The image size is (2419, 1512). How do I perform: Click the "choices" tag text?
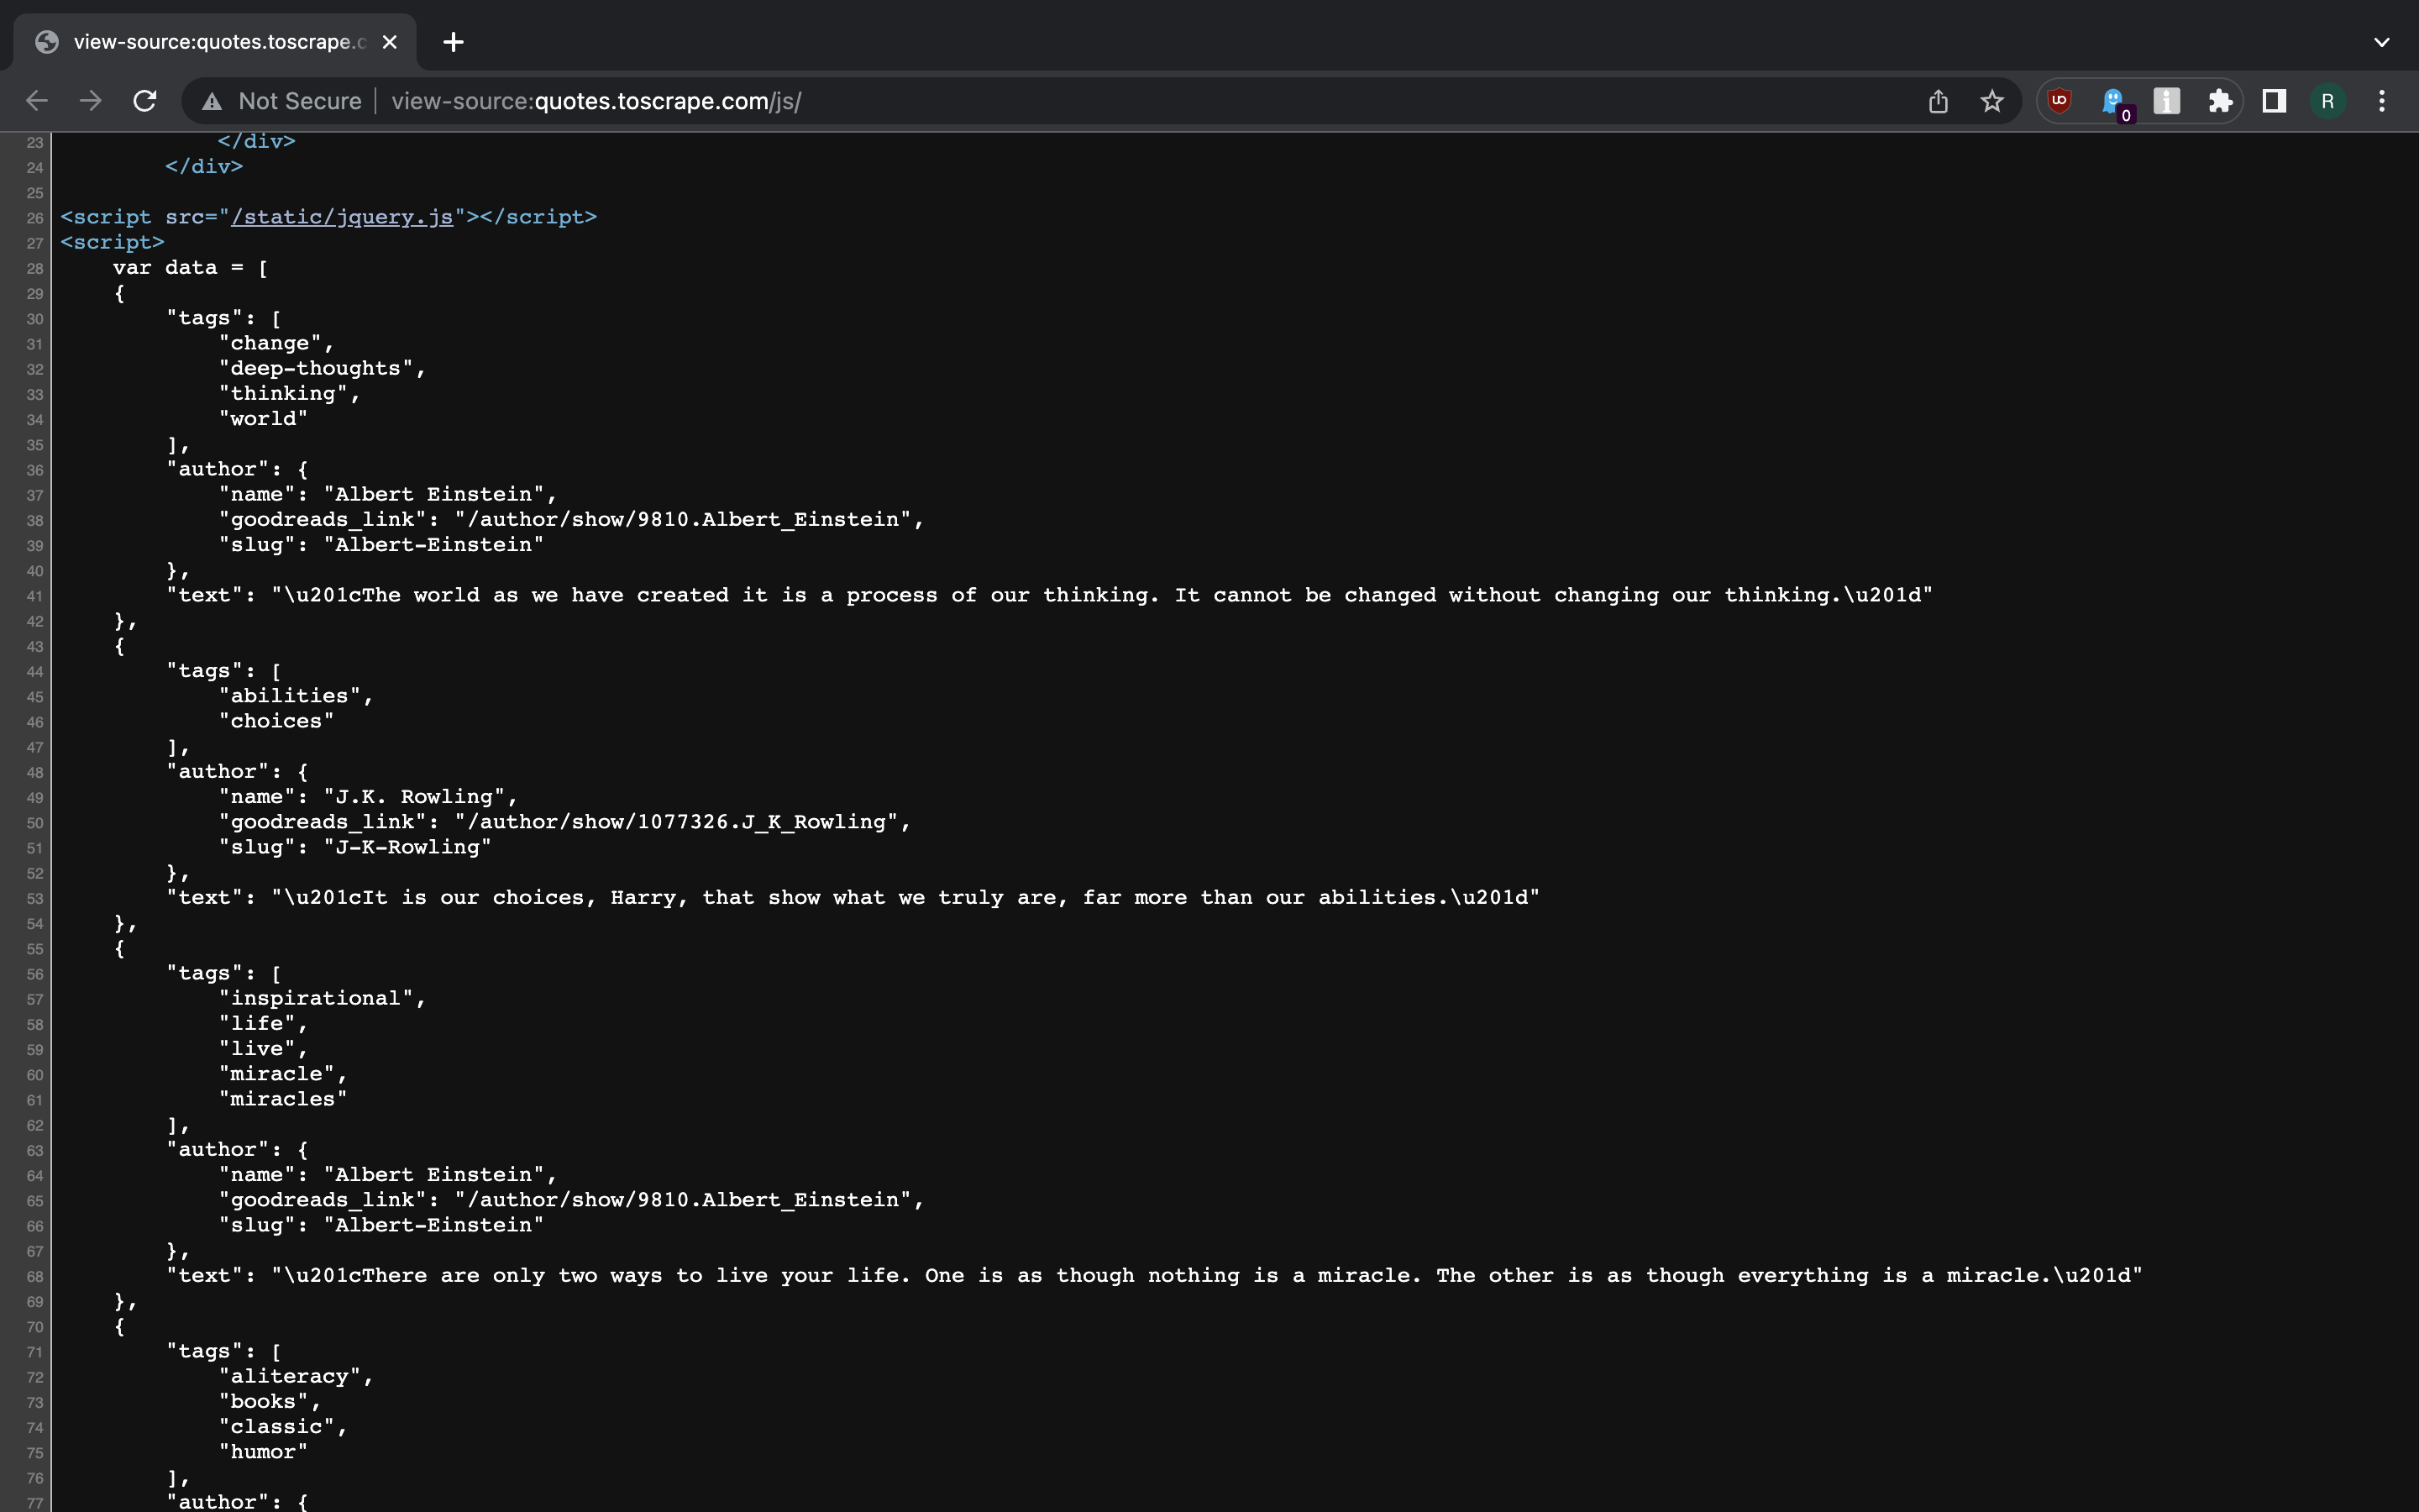tap(277, 721)
